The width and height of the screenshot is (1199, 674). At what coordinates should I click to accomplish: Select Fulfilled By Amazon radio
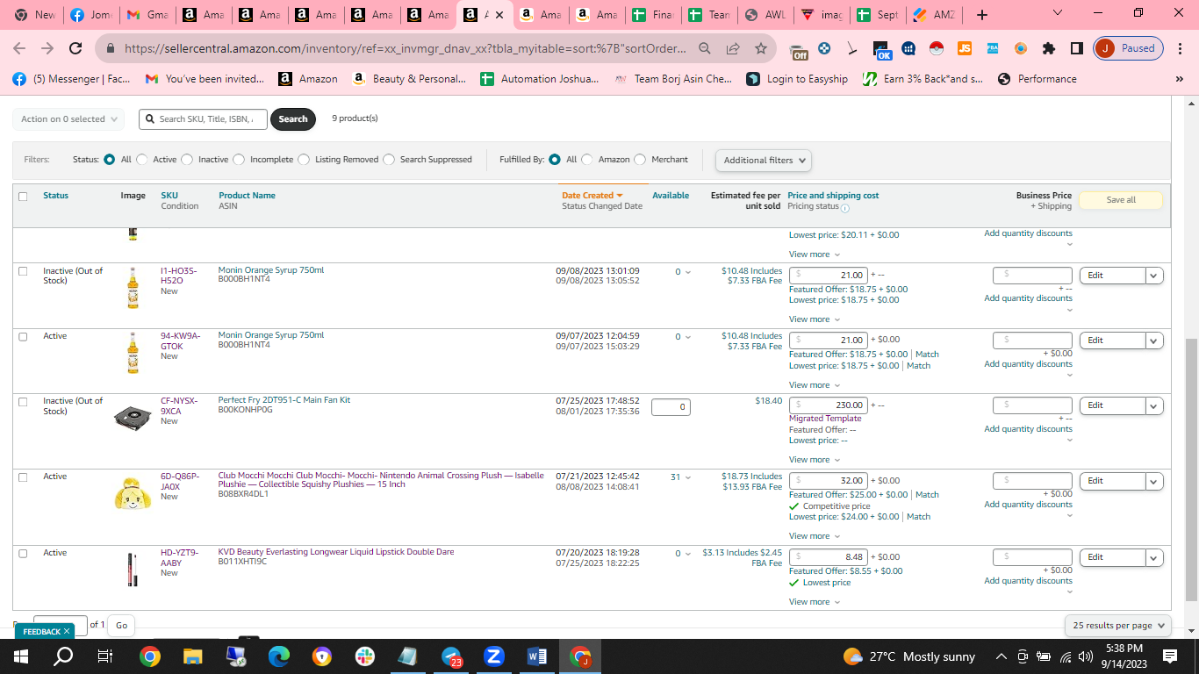[x=587, y=160]
